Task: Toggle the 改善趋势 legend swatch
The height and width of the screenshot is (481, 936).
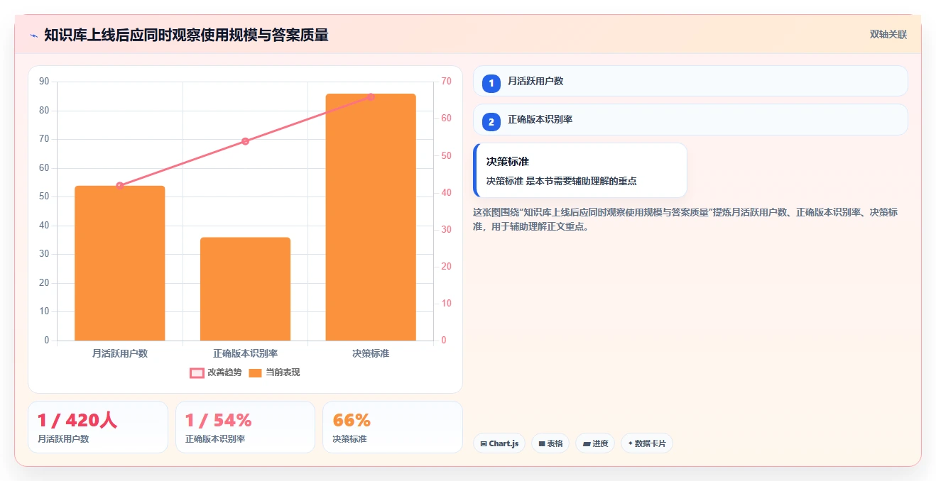Action: tap(197, 373)
